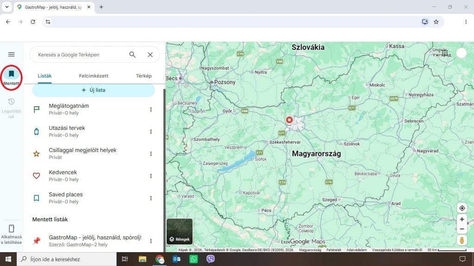The width and height of the screenshot is (474, 266).
Task: Open the notification center icon
Action: coord(462,259)
